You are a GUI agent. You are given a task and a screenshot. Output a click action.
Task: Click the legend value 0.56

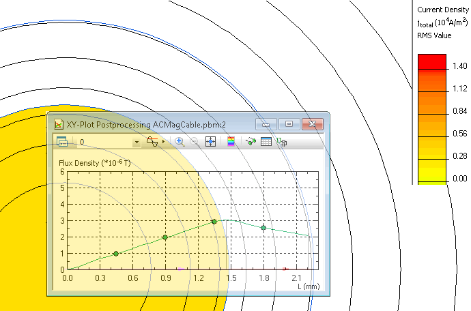pyautogui.click(x=459, y=134)
